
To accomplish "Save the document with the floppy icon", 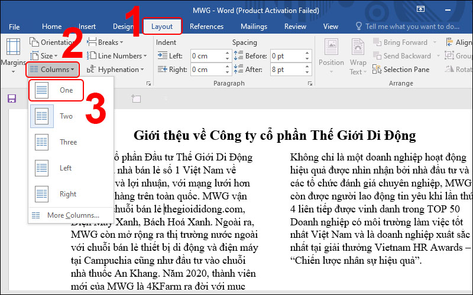I will coord(12,99).
